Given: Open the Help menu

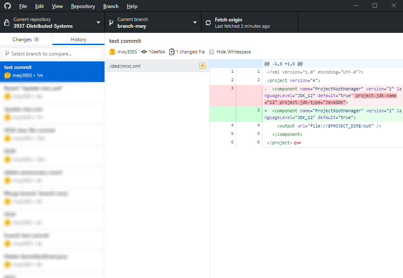Looking at the screenshot, I should click(x=132, y=6).
